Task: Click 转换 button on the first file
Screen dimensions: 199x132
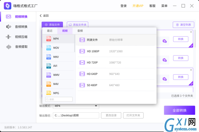Action: pyautogui.click(x=181, y=39)
